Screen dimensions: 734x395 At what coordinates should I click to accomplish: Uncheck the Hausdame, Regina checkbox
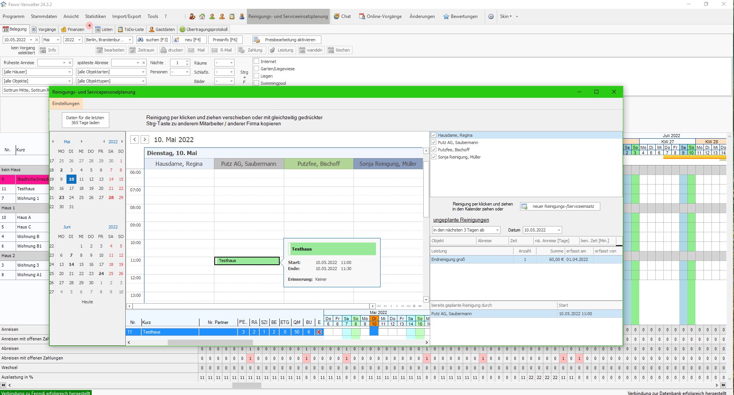(x=434, y=135)
